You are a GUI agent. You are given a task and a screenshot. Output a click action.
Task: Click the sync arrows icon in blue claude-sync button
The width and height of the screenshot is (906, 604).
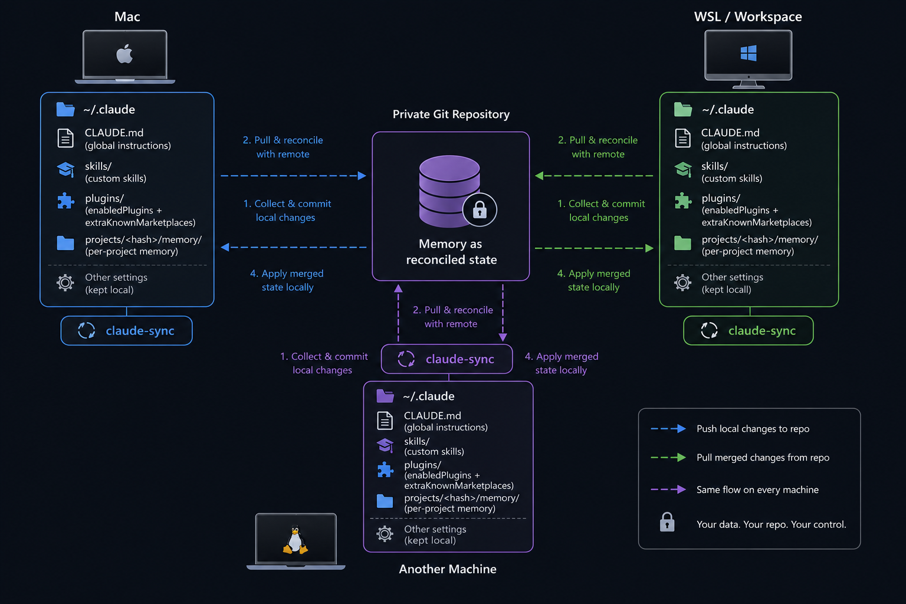pos(87,330)
